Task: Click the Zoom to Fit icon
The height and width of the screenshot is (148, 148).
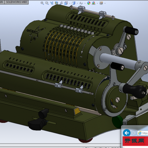Action: tap(42, 3)
